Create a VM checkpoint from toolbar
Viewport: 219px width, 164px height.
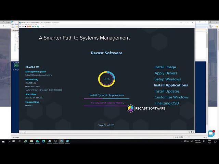(x=38, y=26)
